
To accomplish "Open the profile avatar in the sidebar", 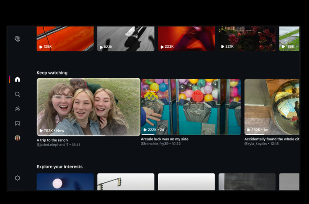I will pos(18,138).
